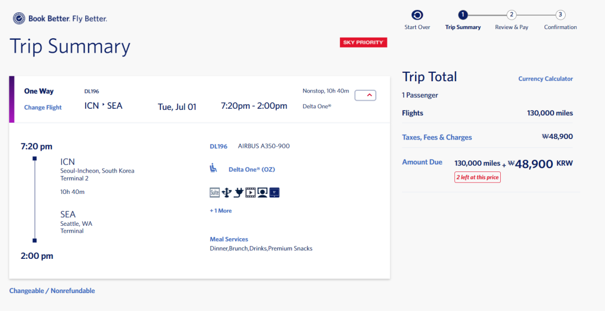The height and width of the screenshot is (311, 605).
Task: Expand amenities via '+ 1 More'
Action: tap(221, 211)
